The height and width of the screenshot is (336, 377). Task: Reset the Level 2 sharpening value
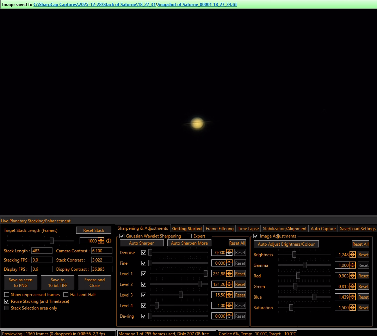tap(240, 284)
